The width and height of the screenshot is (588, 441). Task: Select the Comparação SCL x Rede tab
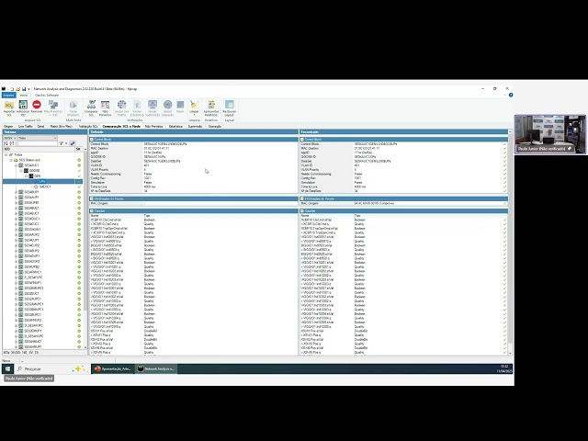tap(121, 127)
